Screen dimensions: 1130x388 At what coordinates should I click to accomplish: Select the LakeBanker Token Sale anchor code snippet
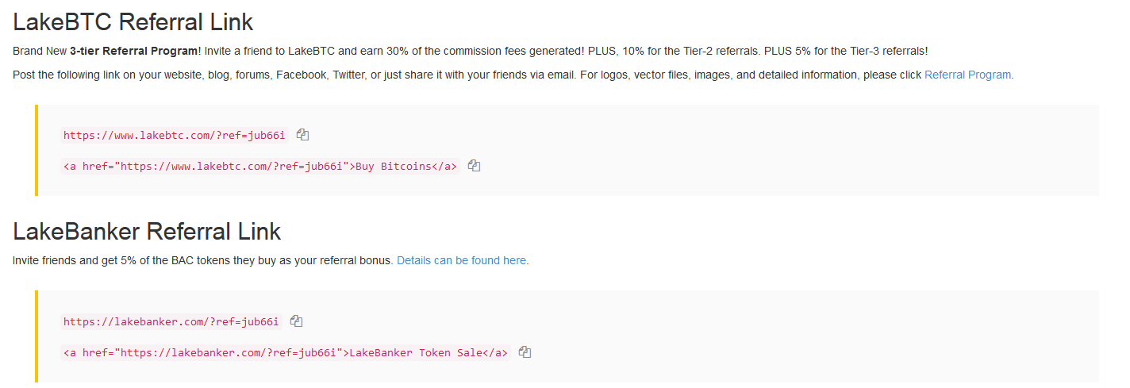coord(286,352)
